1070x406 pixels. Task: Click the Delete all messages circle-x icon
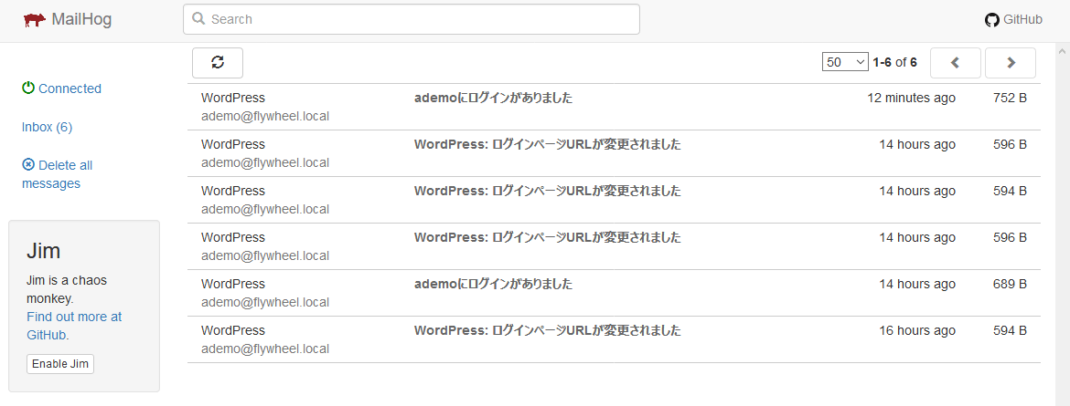(x=28, y=164)
